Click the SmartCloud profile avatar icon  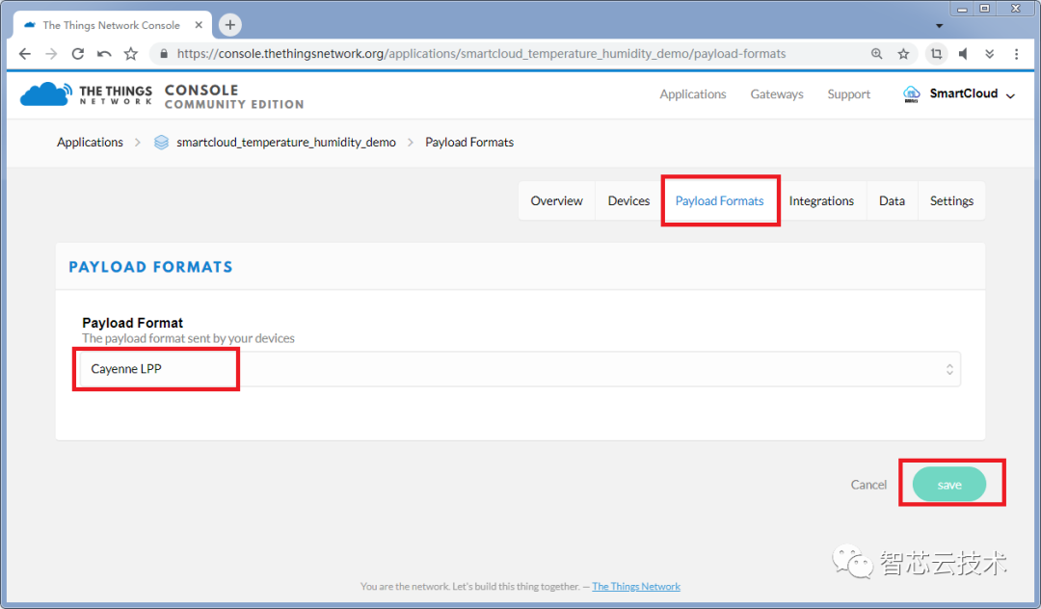(912, 94)
